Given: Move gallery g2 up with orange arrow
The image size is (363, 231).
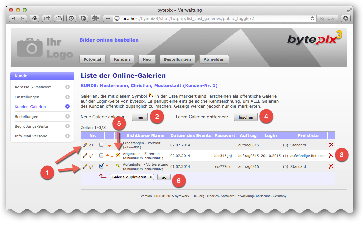Looking at the screenshot, I should coord(107,155).
